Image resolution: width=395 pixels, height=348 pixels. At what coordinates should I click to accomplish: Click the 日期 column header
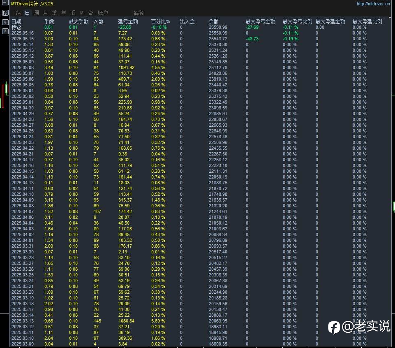16,21
